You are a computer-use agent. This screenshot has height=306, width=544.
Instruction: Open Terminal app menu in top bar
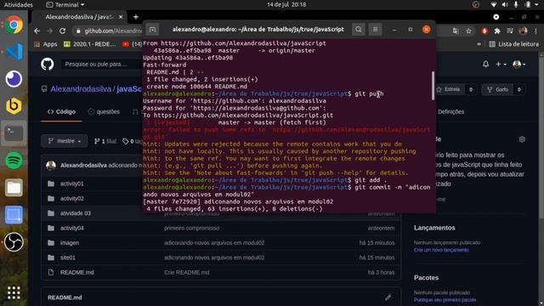pos(65,5)
